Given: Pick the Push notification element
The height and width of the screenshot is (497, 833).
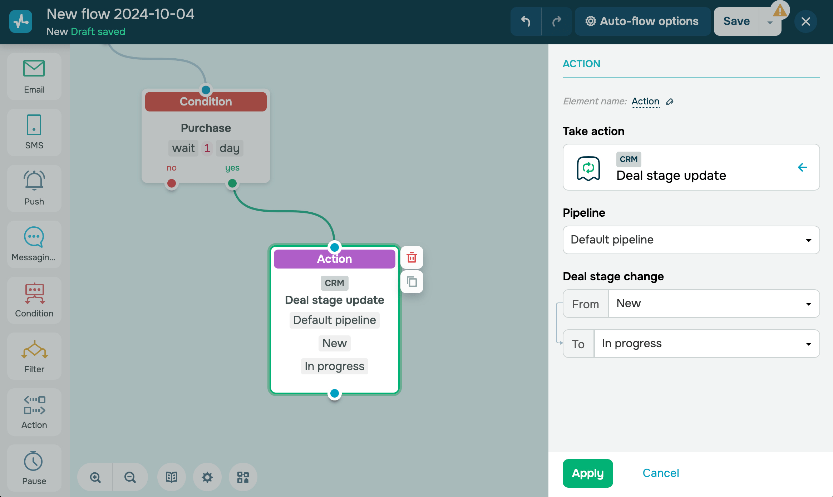Looking at the screenshot, I should point(34,188).
